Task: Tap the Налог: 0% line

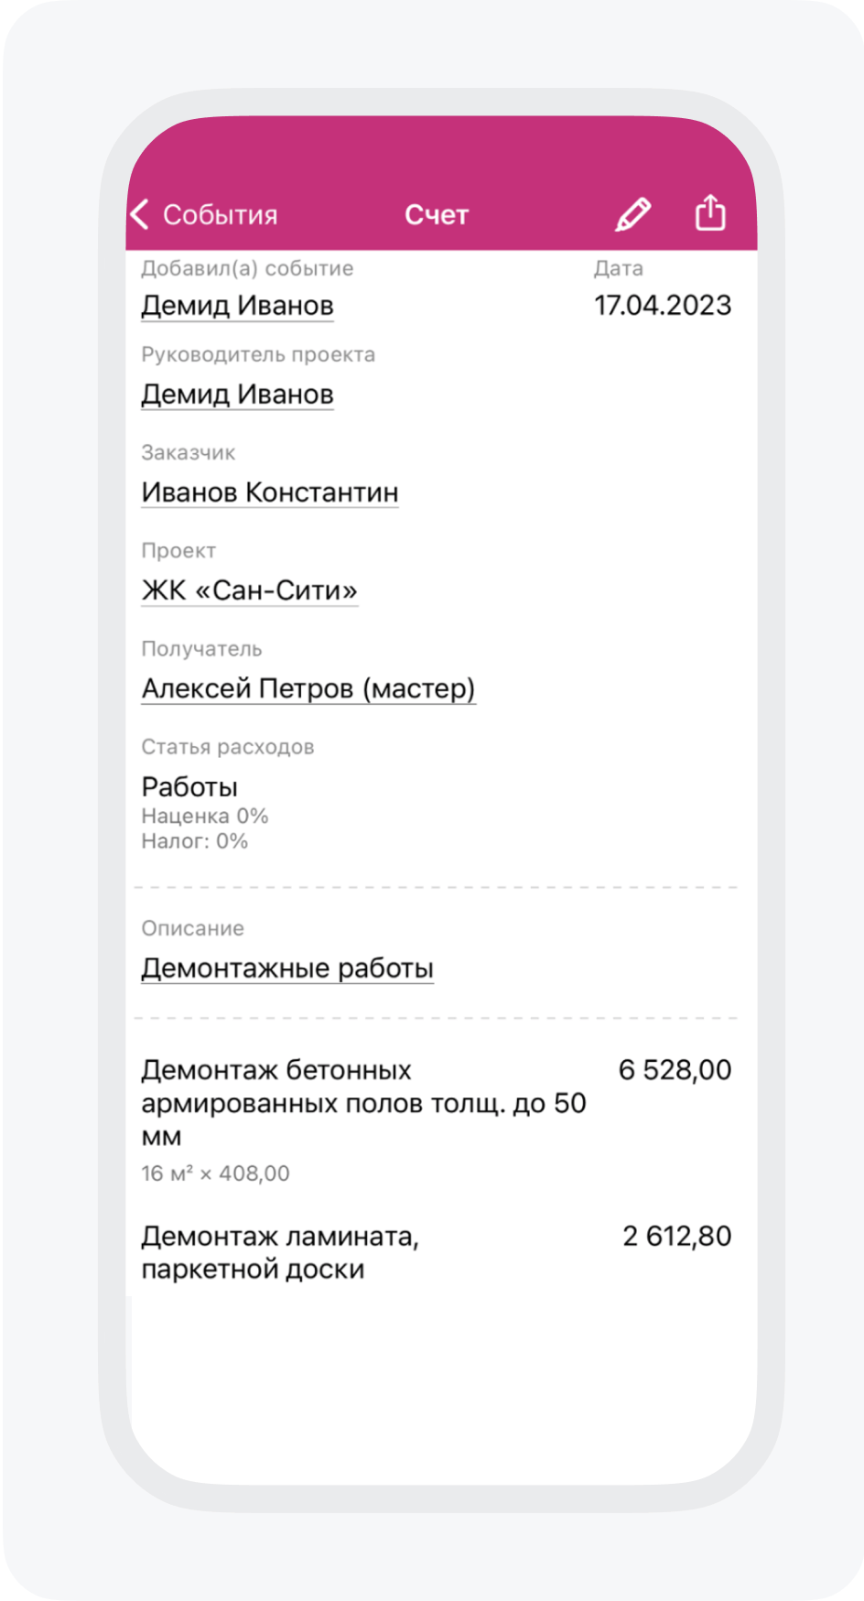Action: tap(195, 841)
